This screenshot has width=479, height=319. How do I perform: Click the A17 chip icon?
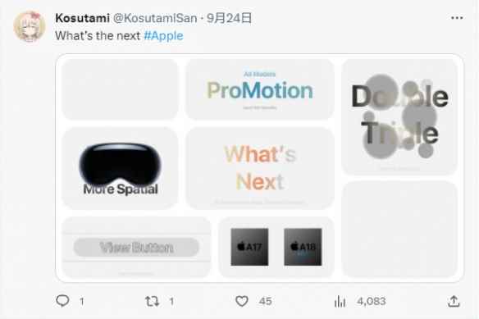[249, 247]
